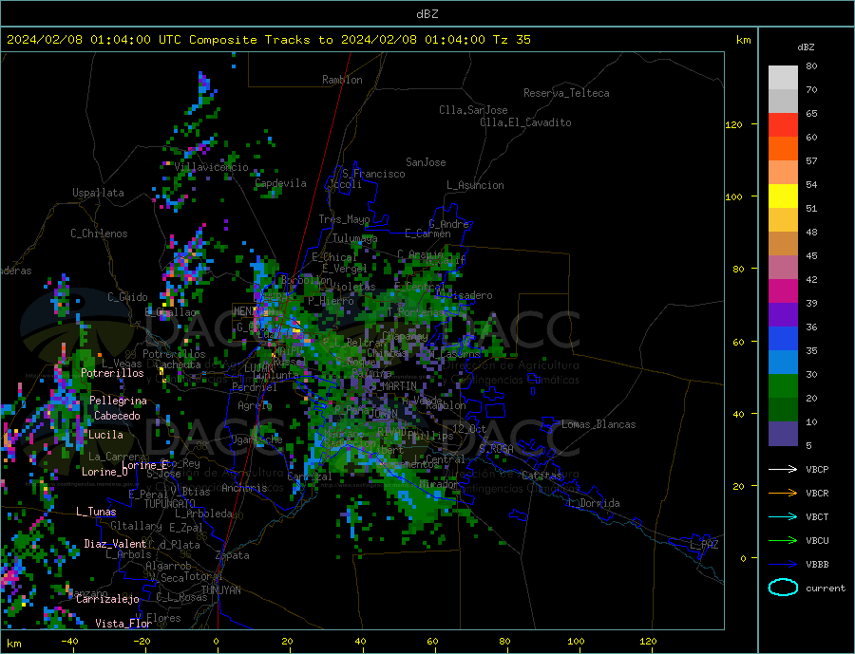
Task: Click the Perdriel map label
Action: point(255,387)
